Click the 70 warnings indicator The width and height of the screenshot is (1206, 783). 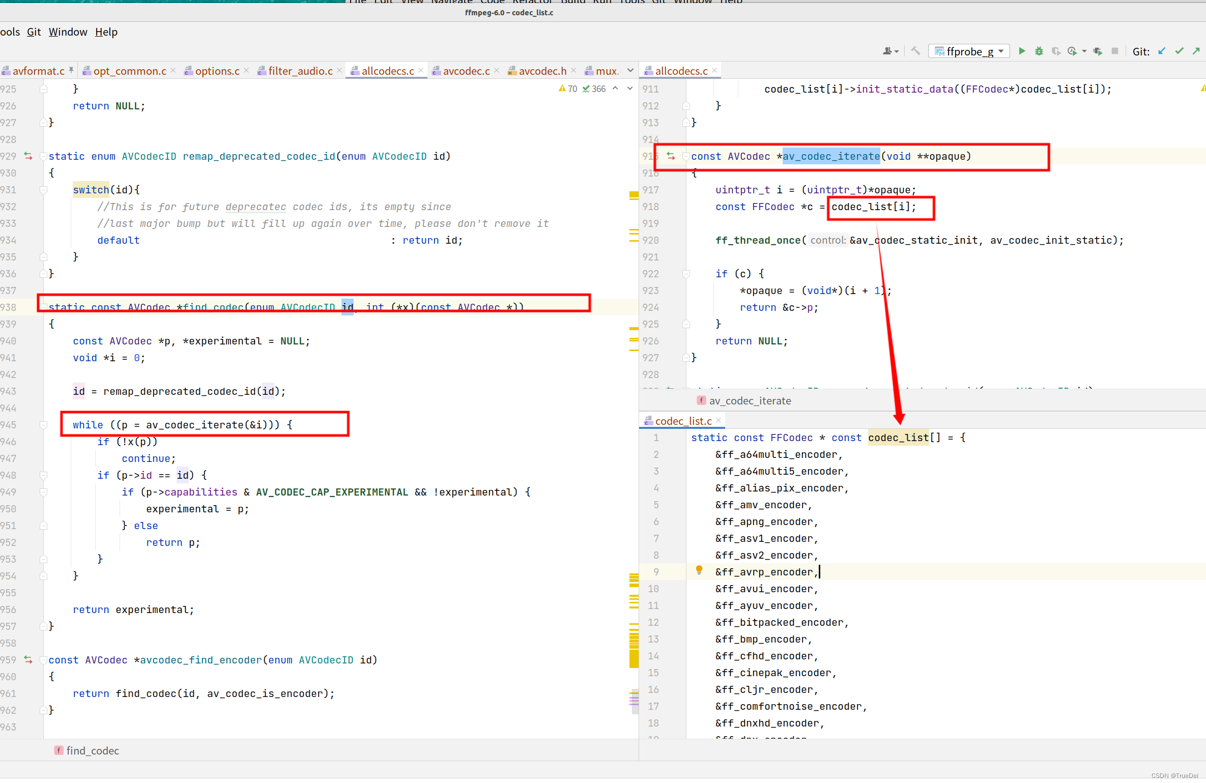(568, 89)
